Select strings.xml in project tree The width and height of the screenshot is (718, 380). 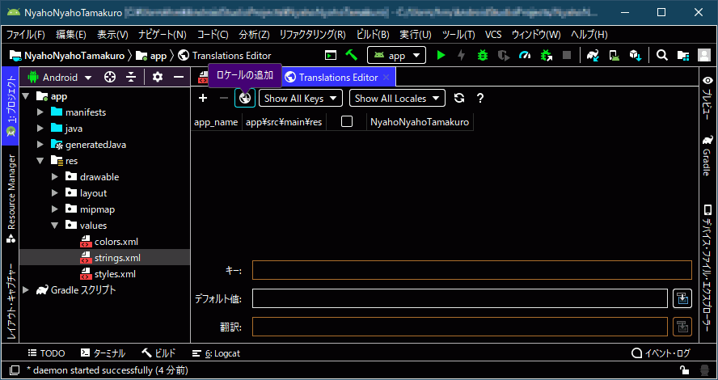pyautogui.click(x=104, y=258)
